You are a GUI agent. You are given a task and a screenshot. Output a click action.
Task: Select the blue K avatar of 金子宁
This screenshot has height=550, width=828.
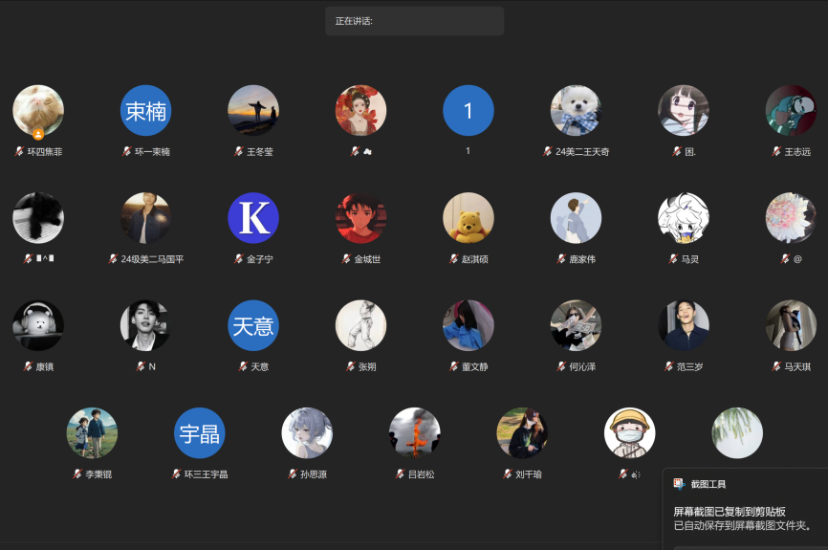click(x=253, y=218)
